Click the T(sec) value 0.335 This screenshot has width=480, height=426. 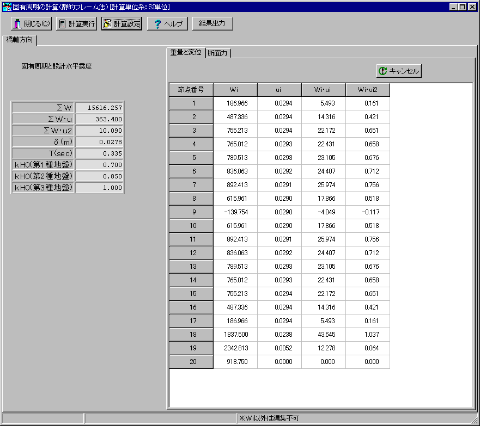[x=100, y=153]
